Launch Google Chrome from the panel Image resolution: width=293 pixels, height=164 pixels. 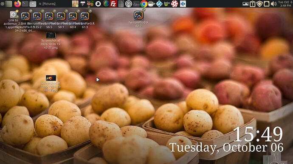(x=144, y=4)
